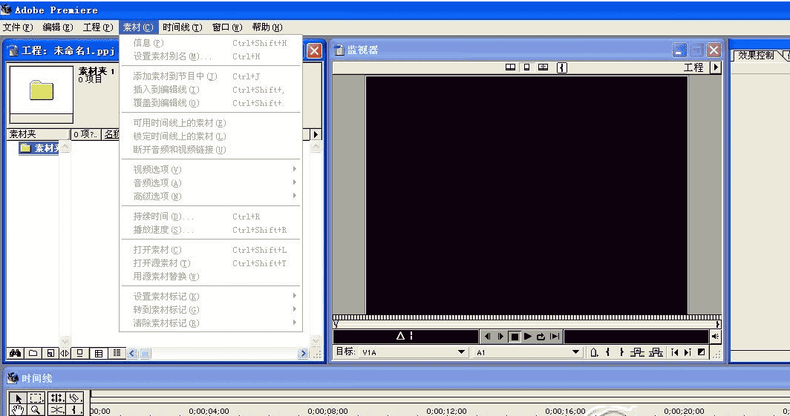Switch monitor to single view mode

click(526, 67)
